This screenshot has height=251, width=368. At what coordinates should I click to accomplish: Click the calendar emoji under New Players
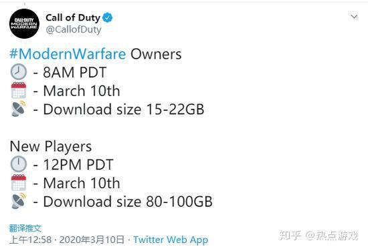19,183
